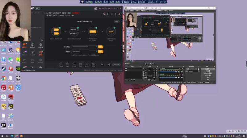Add a new scene with the plus icon in OBS

(x=126, y=80)
